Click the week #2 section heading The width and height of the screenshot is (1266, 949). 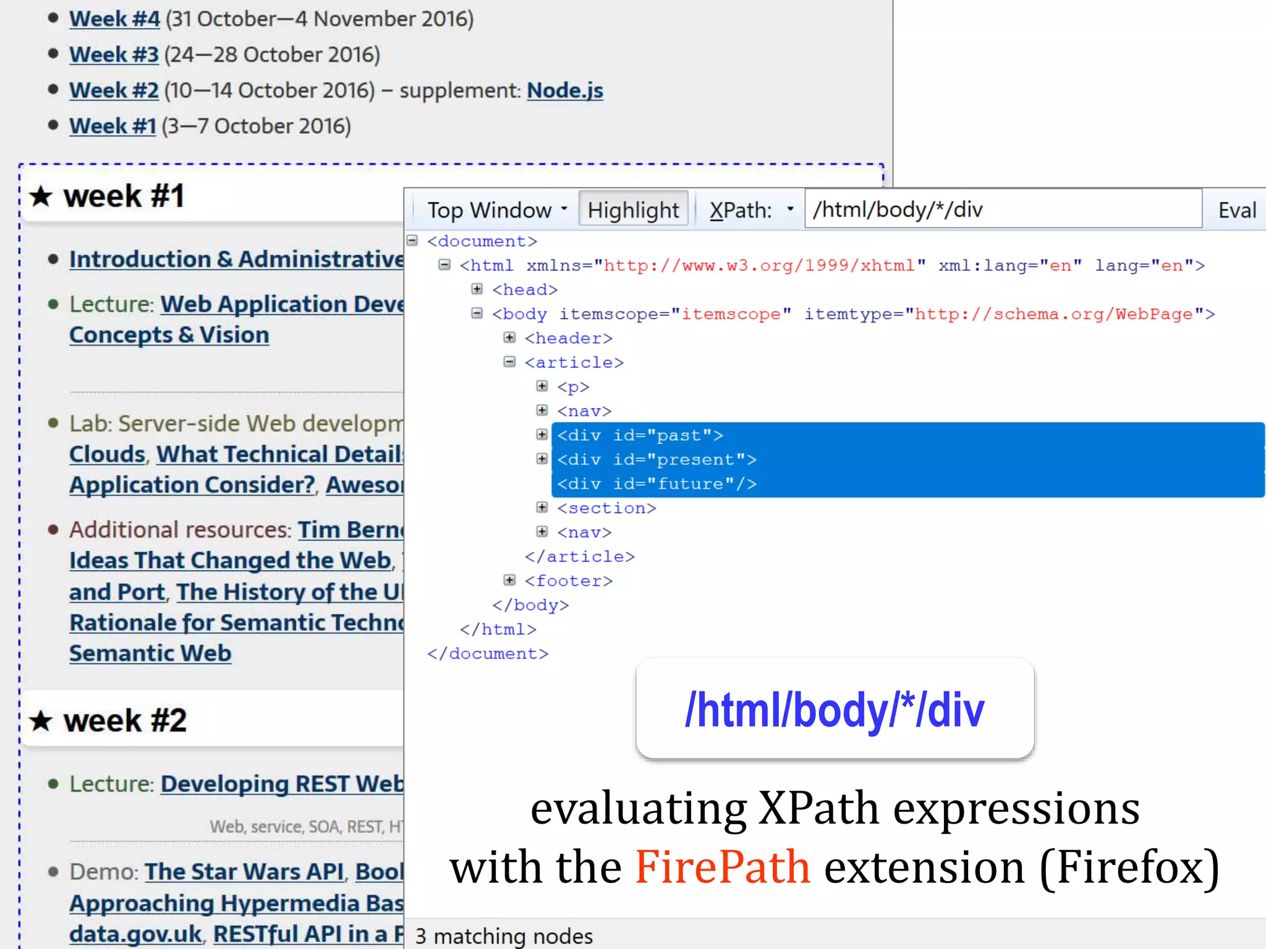click(125, 721)
